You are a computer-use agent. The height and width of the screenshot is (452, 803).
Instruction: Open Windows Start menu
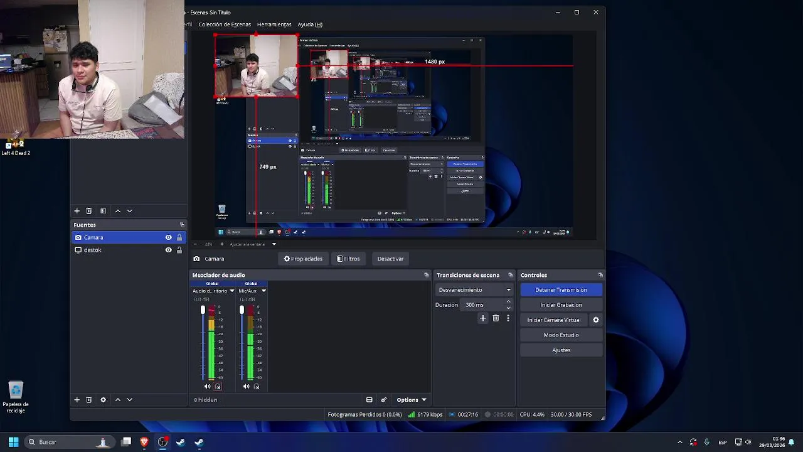click(13, 442)
